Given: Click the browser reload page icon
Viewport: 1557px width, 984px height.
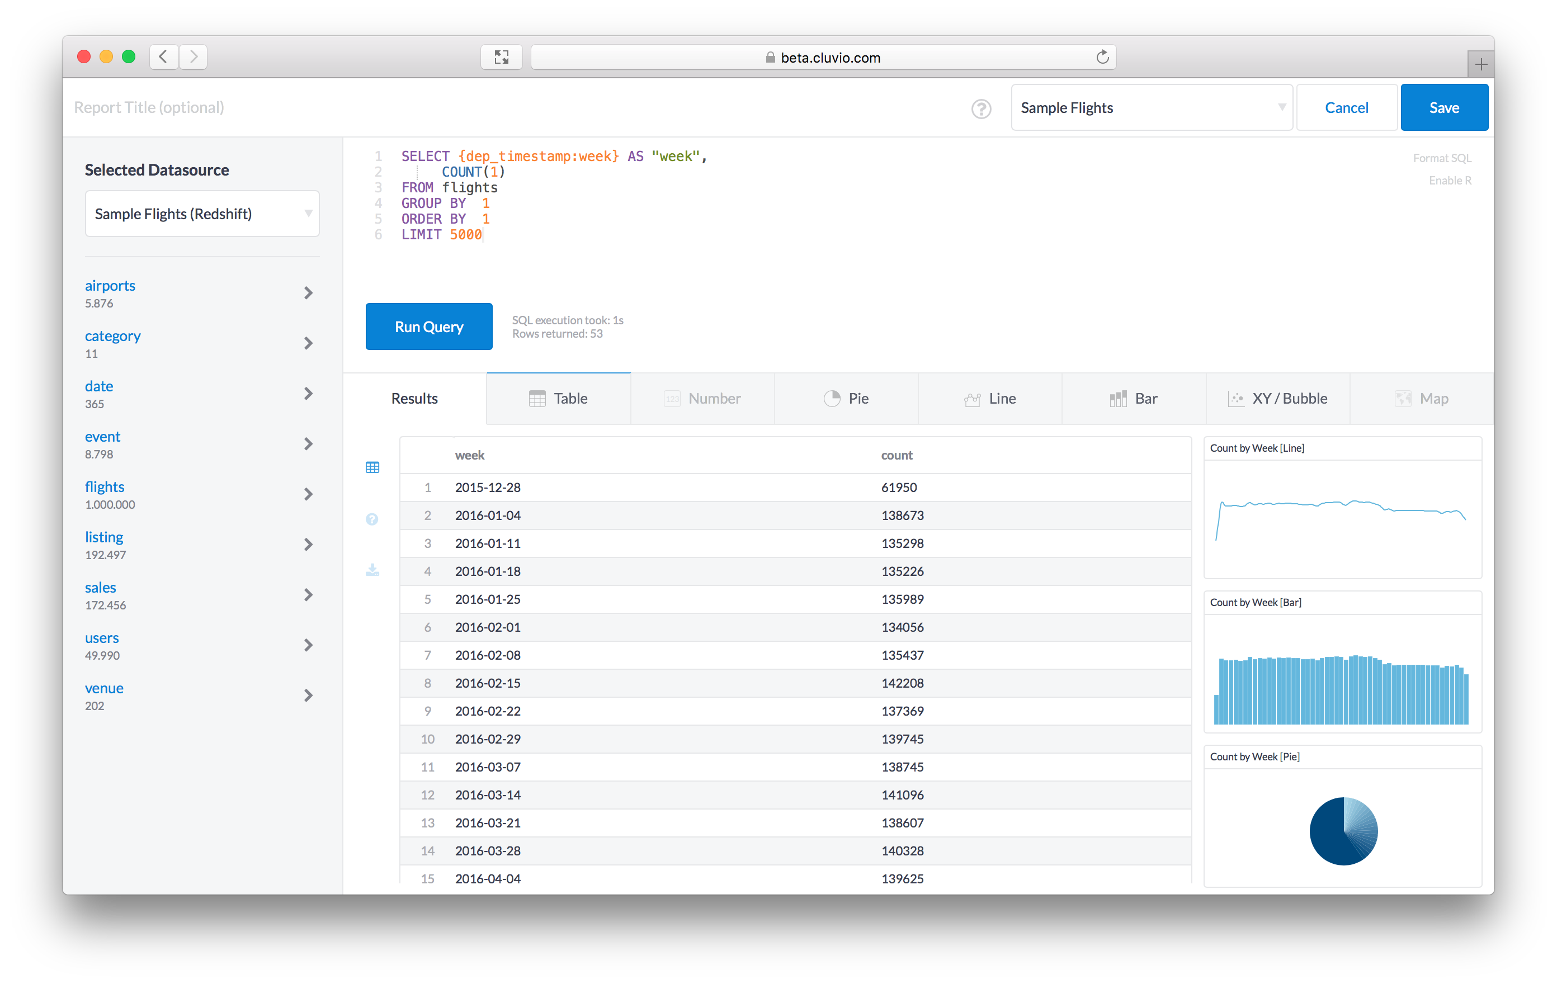Looking at the screenshot, I should tap(1102, 58).
